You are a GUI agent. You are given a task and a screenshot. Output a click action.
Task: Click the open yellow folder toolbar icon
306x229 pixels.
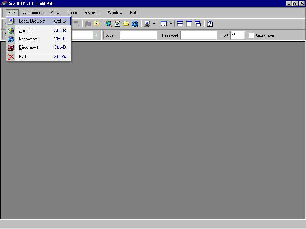(126, 24)
